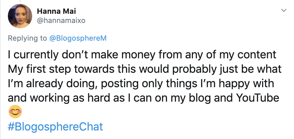Click the @hannamaixo handle
The image size is (294, 139).
[x=61, y=21]
